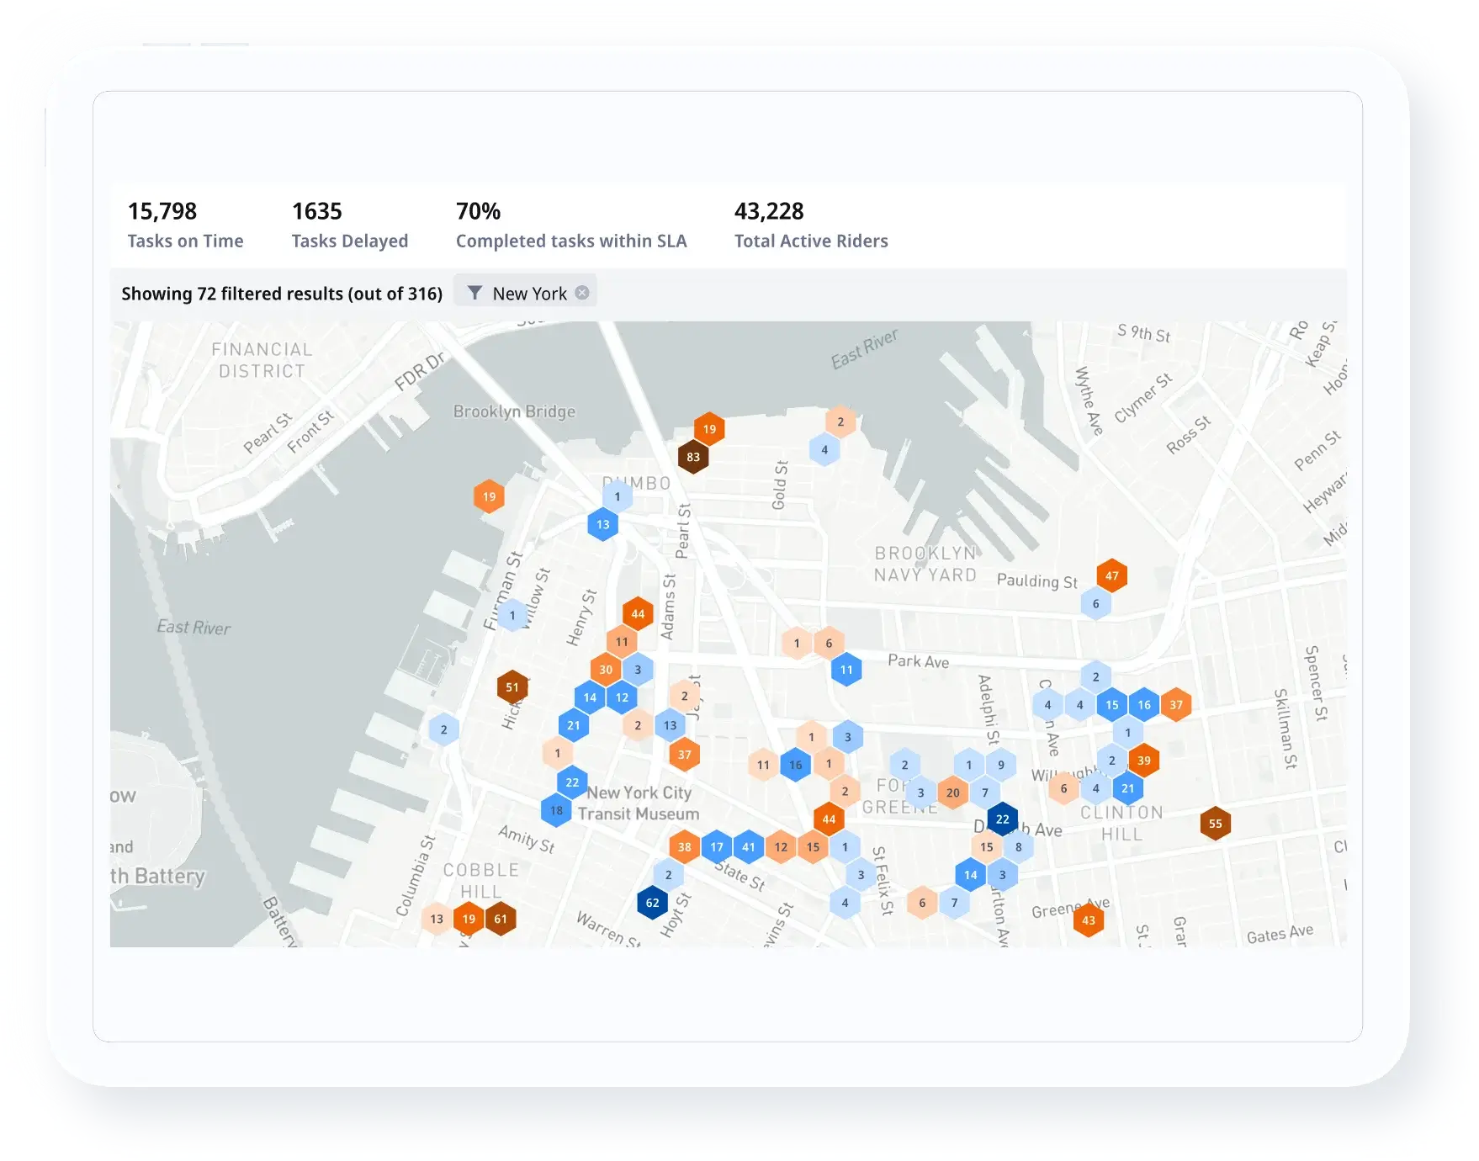Viewport: 1479px width, 1161px height.
Task: Click the orange hexagon marker 47
Action: (1111, 575)
